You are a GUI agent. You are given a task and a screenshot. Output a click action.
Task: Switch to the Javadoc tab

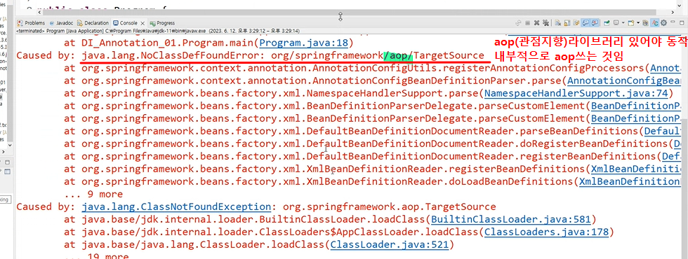[x=62, y=22]
